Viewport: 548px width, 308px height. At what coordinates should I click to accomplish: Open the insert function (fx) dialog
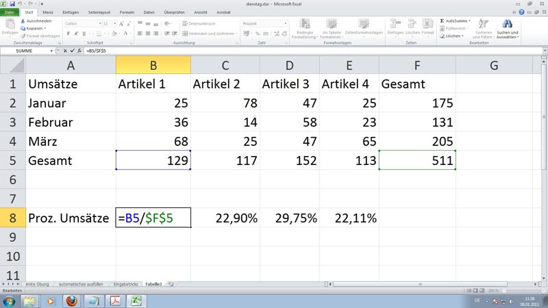(x=79, y=51)
